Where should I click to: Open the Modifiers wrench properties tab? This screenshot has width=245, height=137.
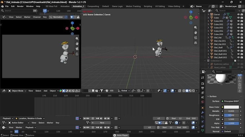click(x=202, y=112)
